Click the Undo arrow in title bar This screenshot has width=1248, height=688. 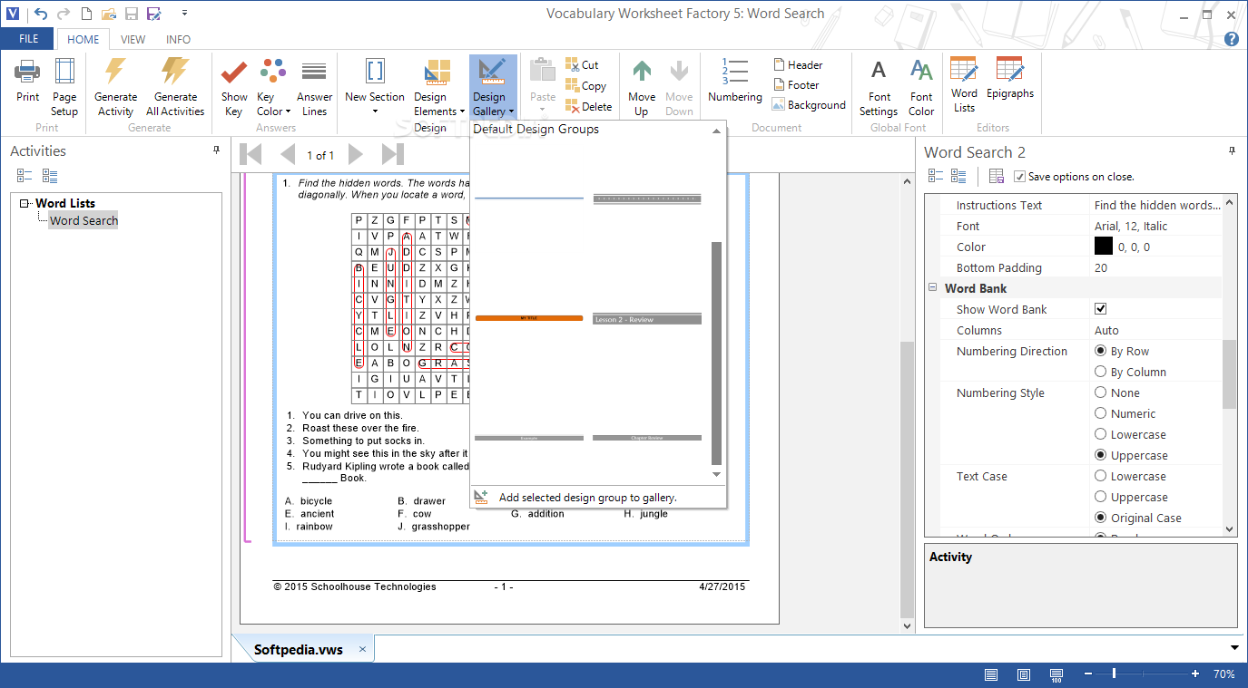click(x=40, y=14)
